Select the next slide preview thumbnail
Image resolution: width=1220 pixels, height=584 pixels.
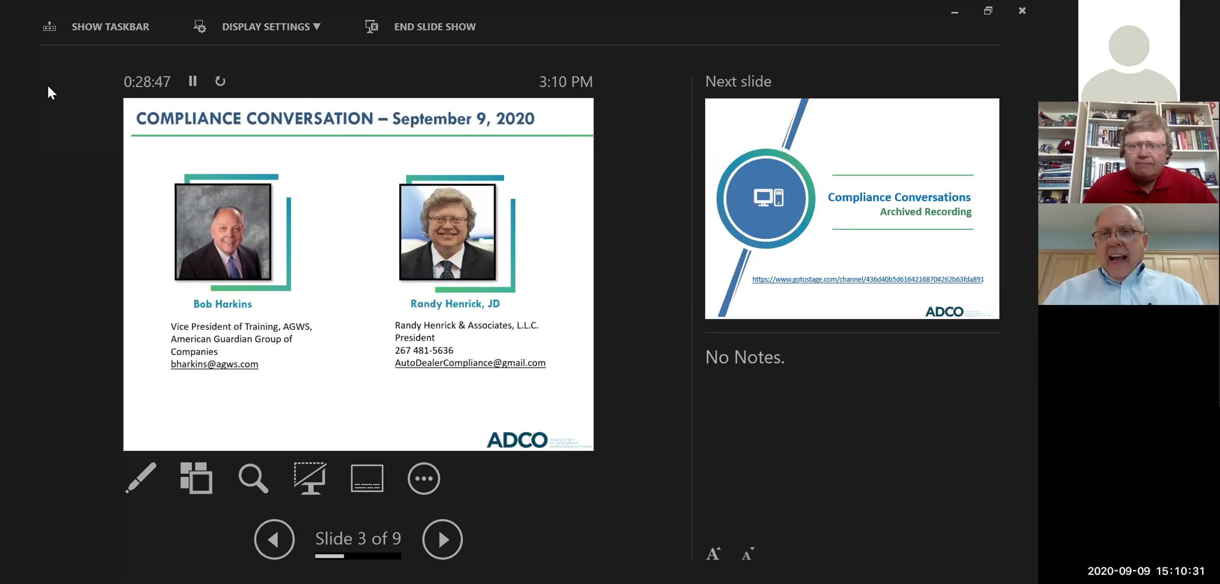(x=852, y=208)
